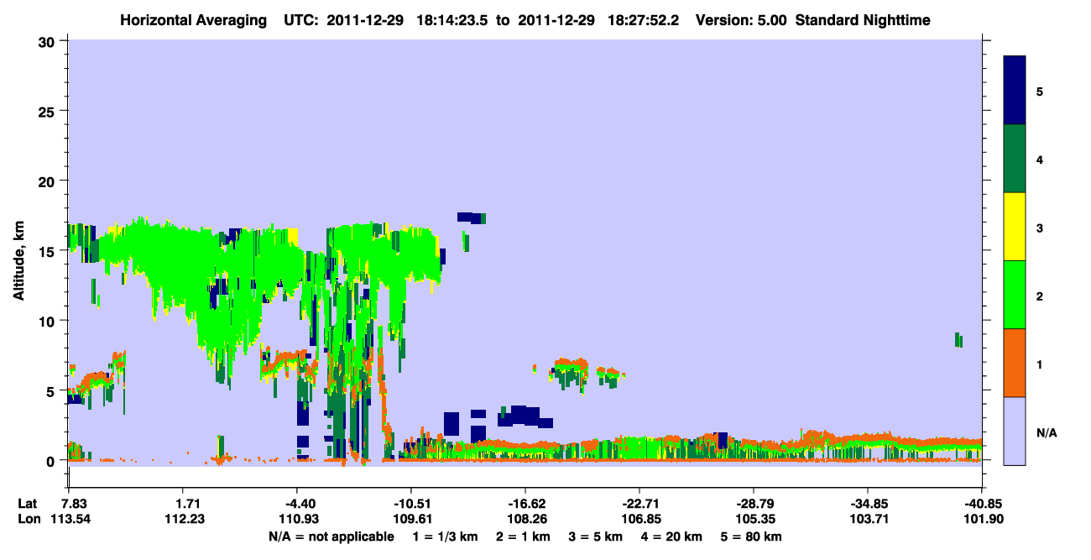The width and height of the screenshot is (1091, 560).
Task: Click the colorbar label 2
Action: tap(1040, 296)
